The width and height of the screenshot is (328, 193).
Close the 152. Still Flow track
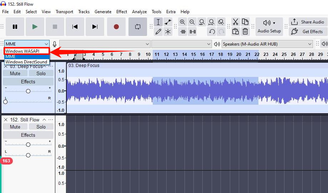point(6,120)
